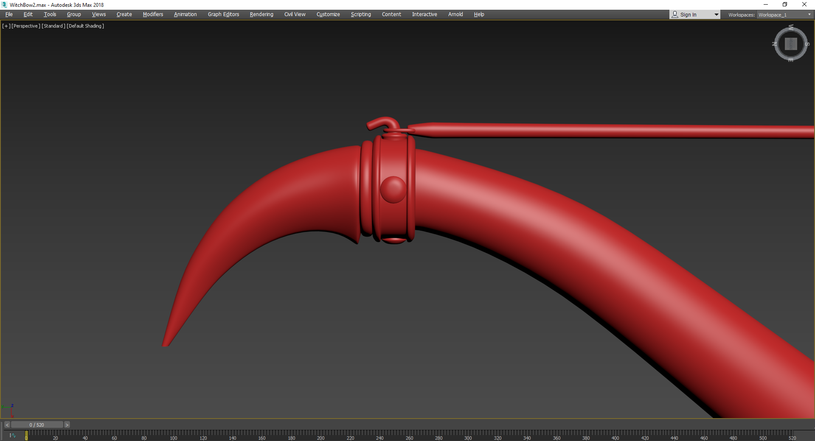The height and width of the screenshot is (441, 815).
Task: Open the Help menu
Action: (479, 14)
